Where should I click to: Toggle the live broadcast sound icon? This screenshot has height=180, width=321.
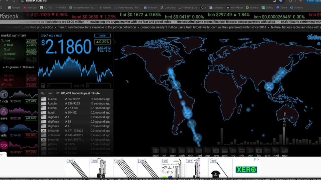click(x=50, y=93)
